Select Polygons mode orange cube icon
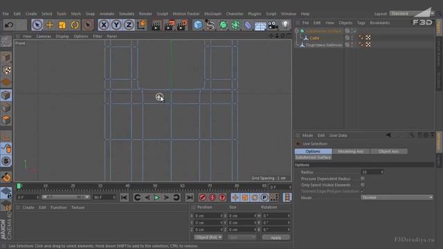The image size is (443, 249). tap(6, 120)
